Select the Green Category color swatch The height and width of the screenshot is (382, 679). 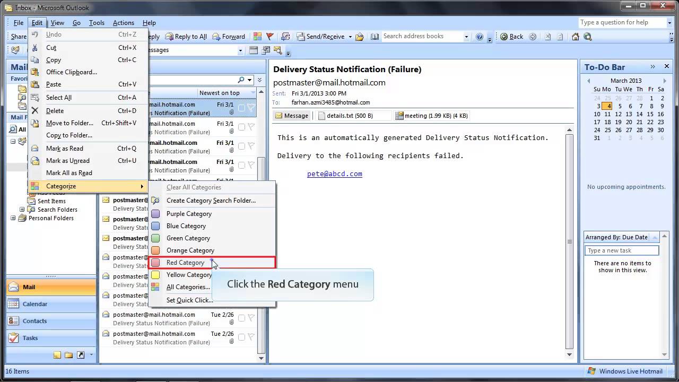click(155, 238)
